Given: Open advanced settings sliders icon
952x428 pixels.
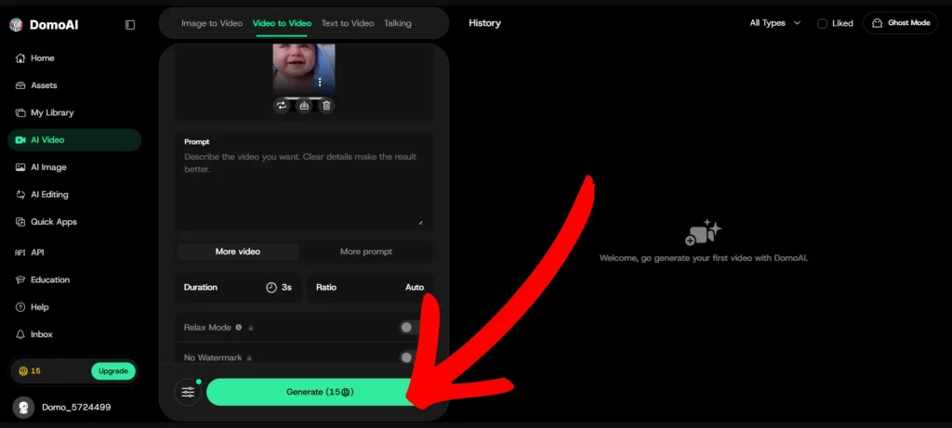Looking at the screenshot, I should (188, 392).
